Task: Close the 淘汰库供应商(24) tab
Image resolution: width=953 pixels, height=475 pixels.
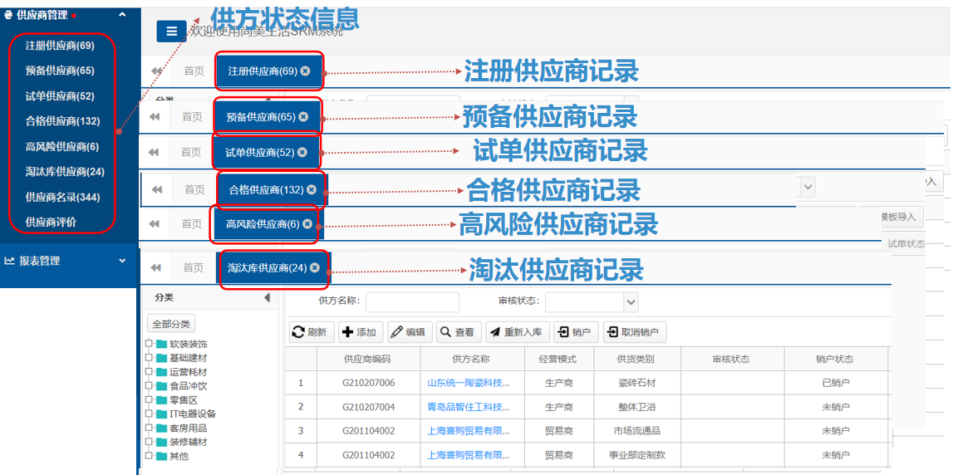Action: (x=315, y=267)
